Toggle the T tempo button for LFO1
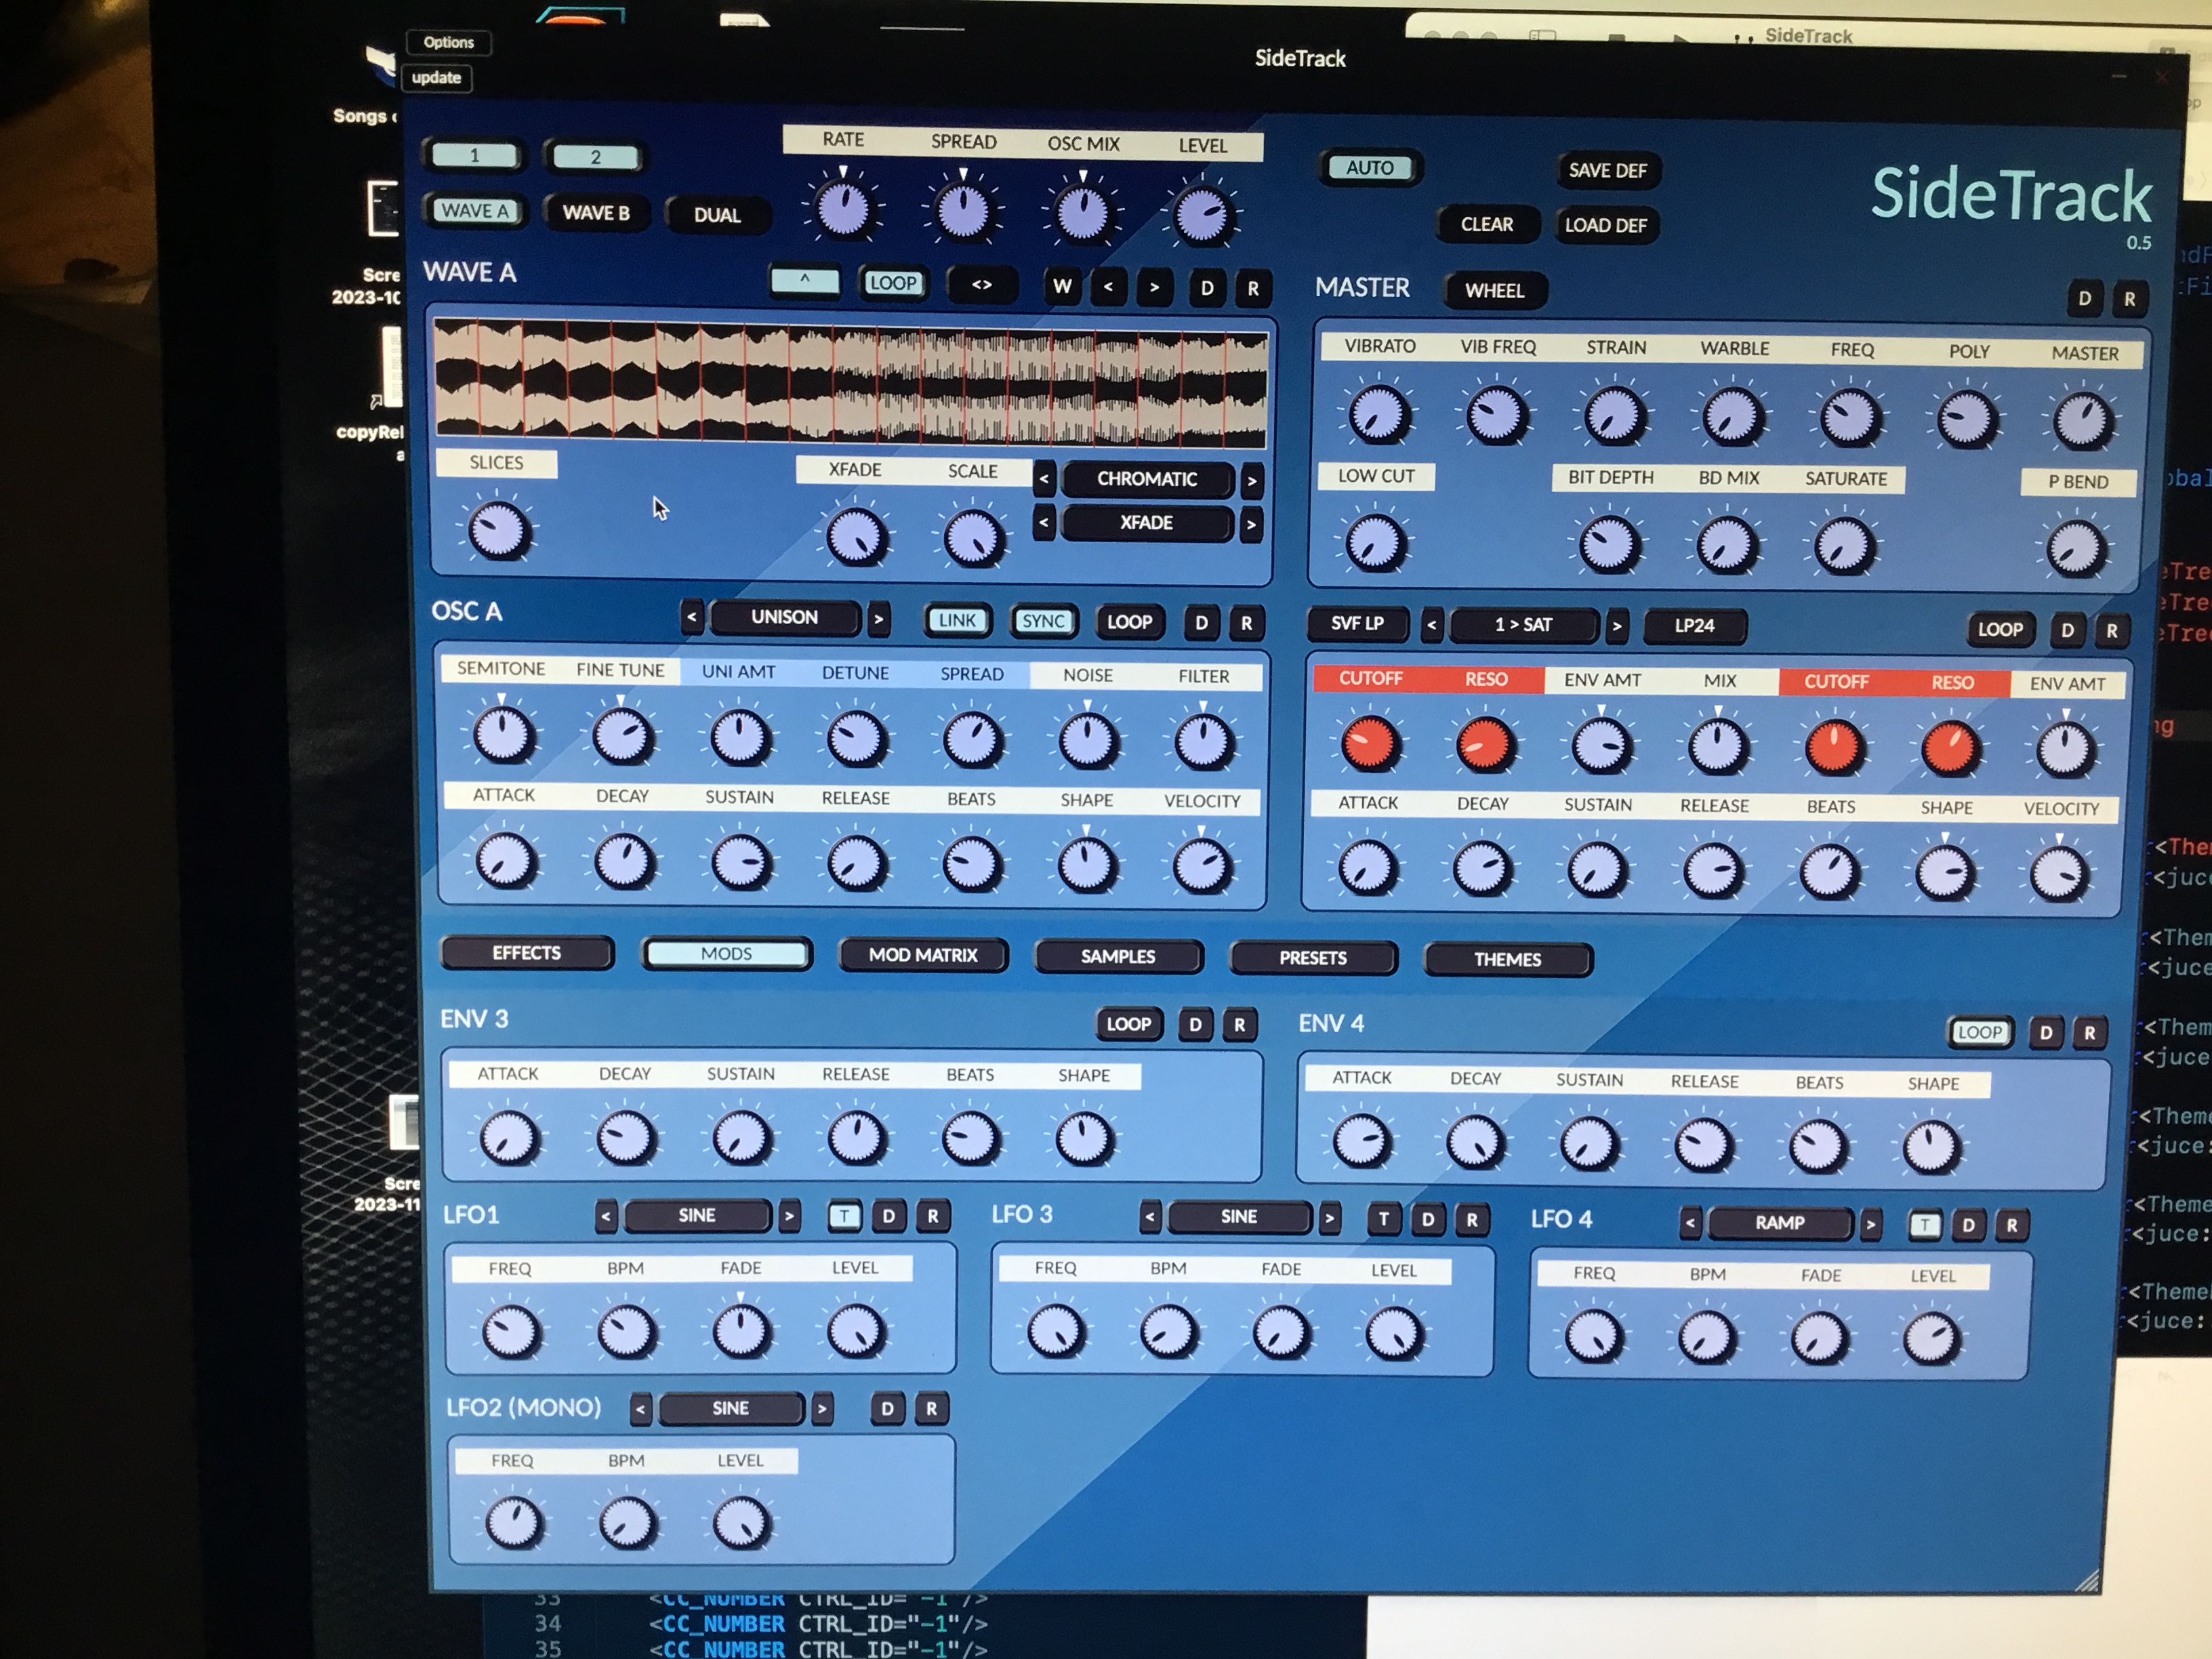Screen dimensions: 2212x1659 845,1216
